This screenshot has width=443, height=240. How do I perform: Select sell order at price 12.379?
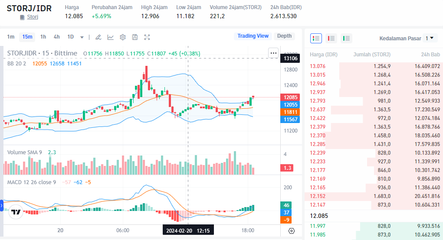pos(374,127)
